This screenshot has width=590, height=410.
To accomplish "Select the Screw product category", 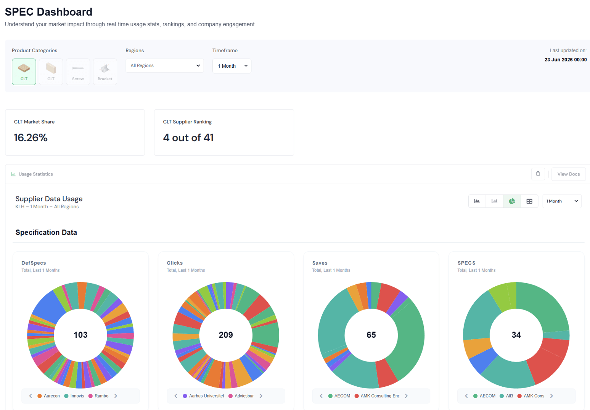I will click(78, 72).
